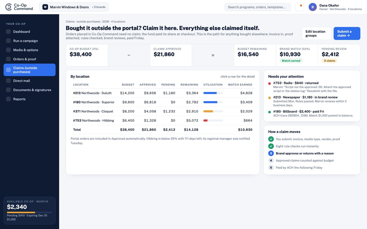
Task: Open the #753 Radio returned claim
Action: (x=312, y=87)
